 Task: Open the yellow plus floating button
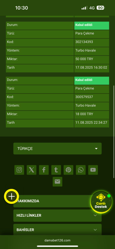point(11,196)
